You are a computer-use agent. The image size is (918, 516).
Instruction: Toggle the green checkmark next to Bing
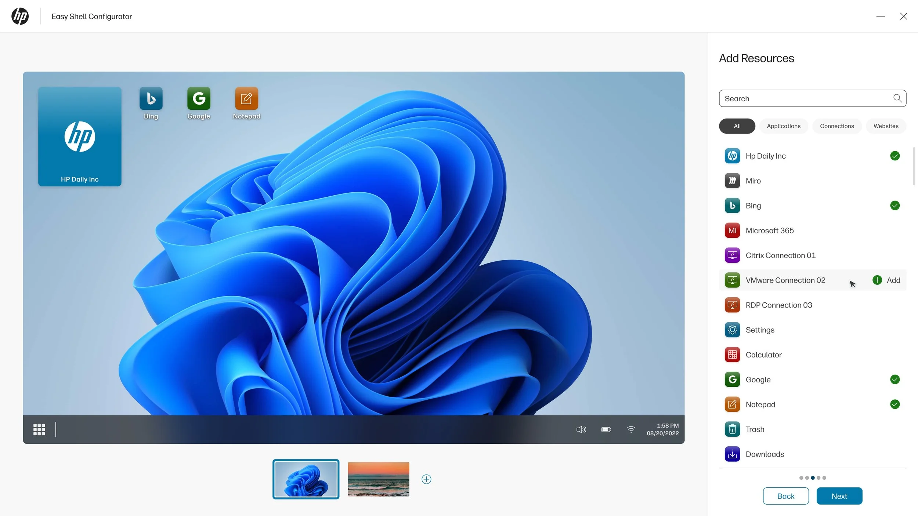pos(895,206)
